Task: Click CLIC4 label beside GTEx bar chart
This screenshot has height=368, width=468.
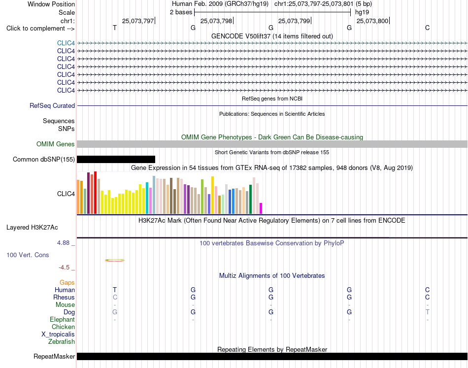Action: (x=66, y=194)
